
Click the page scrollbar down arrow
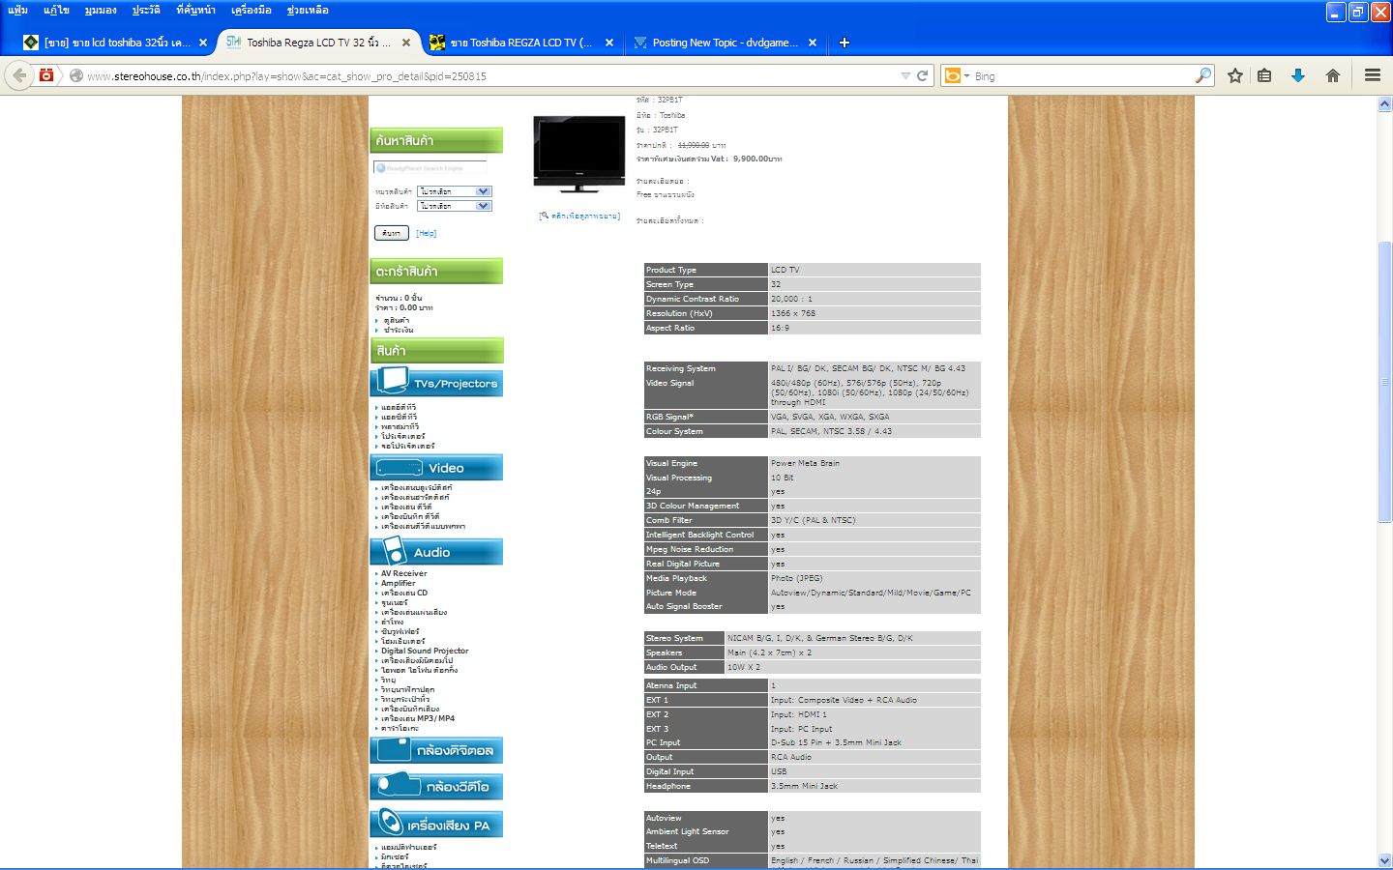(1384, 859)
